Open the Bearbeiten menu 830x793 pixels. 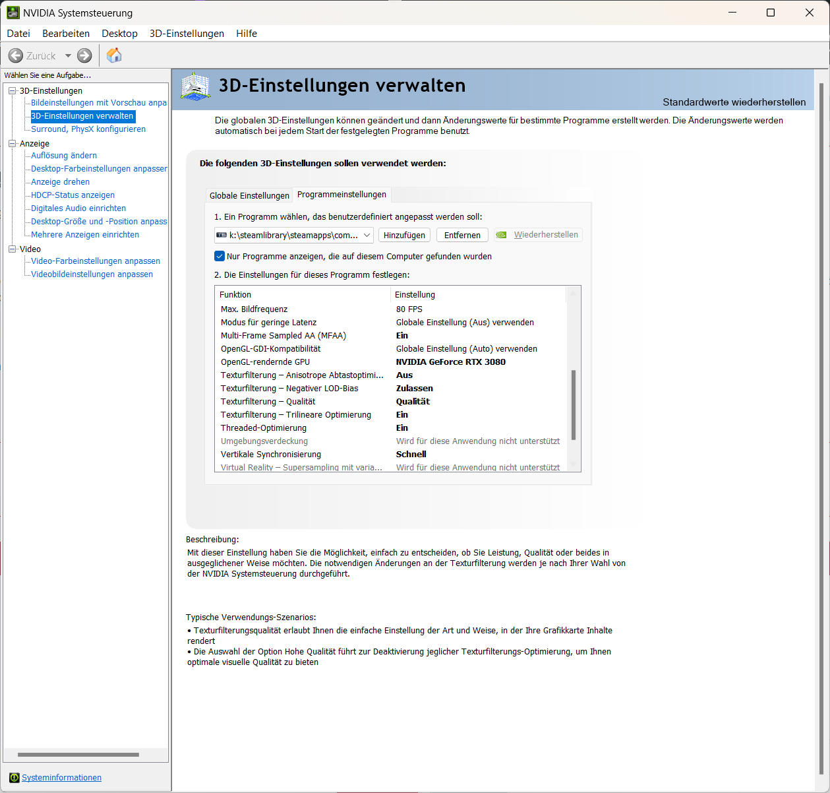(x=66, y=34)
